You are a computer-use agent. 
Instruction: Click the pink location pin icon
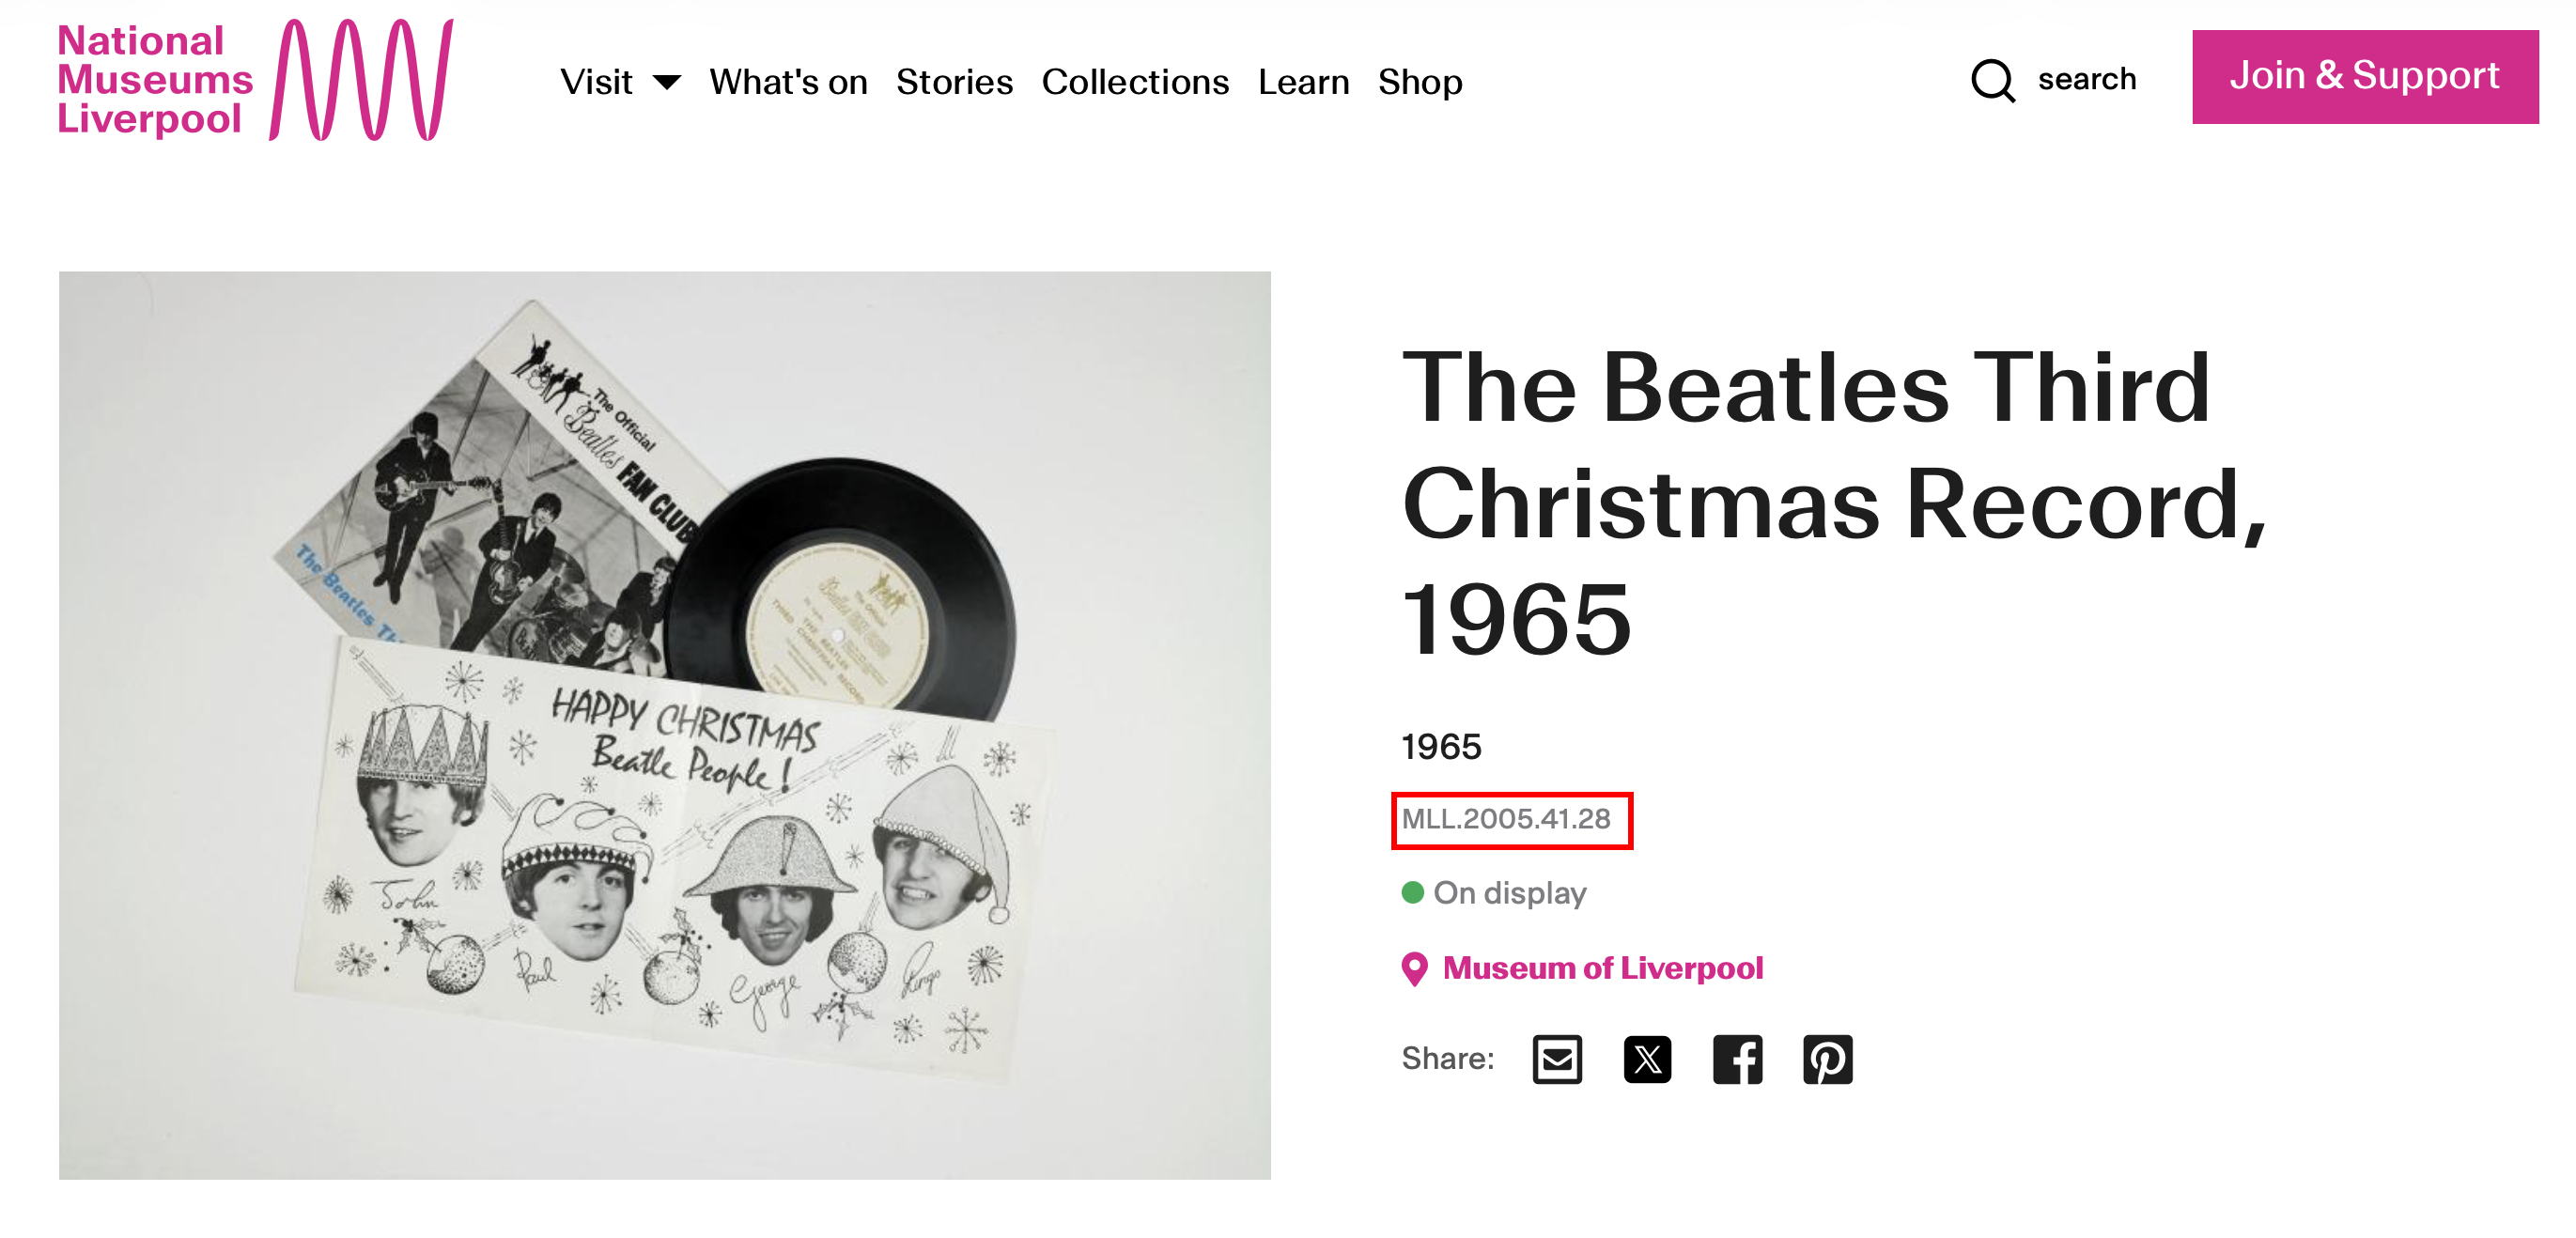pyautogui.click(x=1414, y=968)
